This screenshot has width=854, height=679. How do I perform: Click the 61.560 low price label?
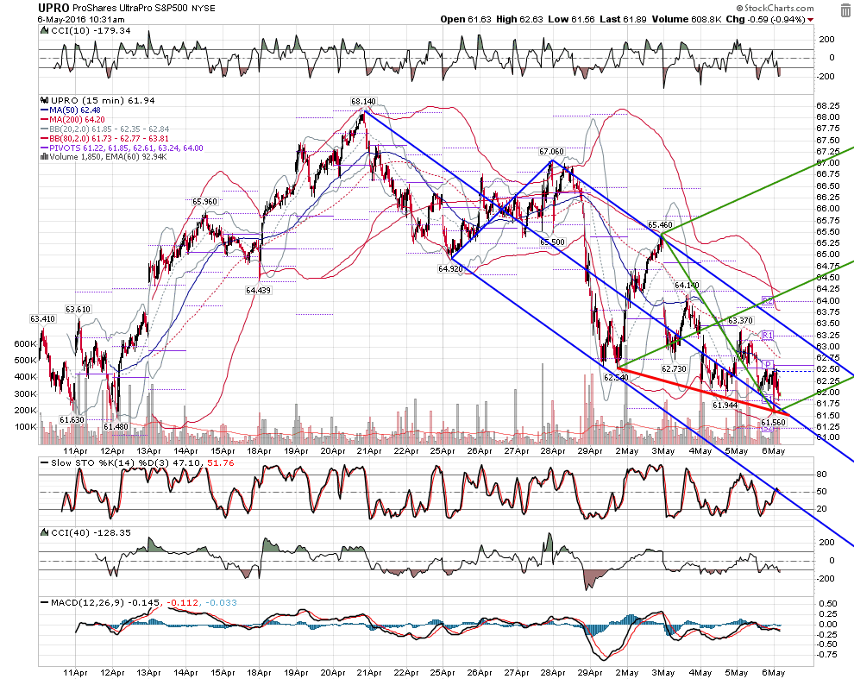point(774,423)
